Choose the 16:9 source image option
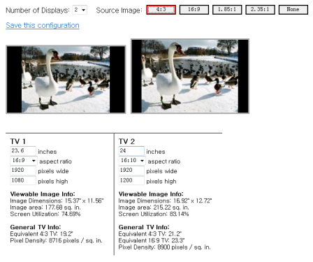Image resolution: width=313 pixels, height=262 pixels. [x=194, y=10]
